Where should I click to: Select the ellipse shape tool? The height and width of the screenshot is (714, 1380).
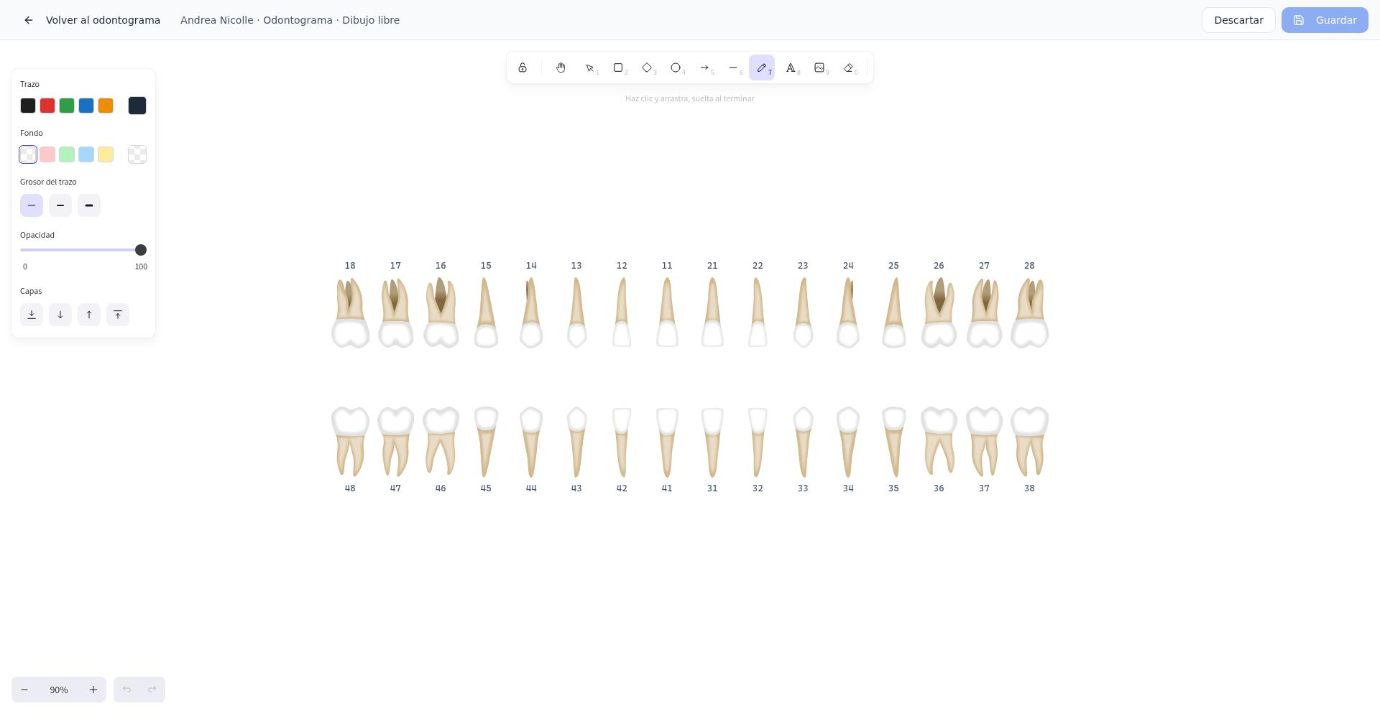676,68
